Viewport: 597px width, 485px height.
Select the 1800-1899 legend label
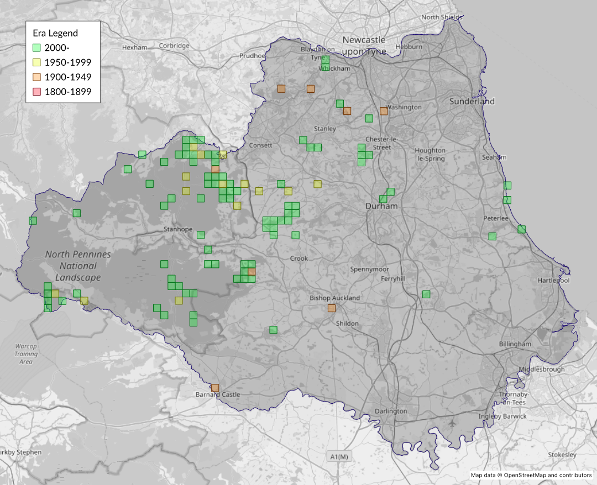[68, 92]
